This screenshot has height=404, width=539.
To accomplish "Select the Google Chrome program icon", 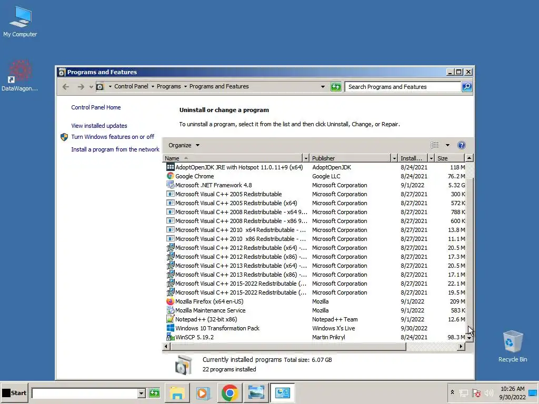I will (x=170, y=176).
